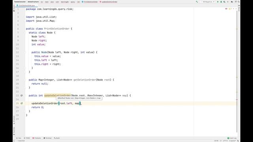253x142 pixels.
Task: Open the Project tool window sidebar
Action: tap(14, 8)
